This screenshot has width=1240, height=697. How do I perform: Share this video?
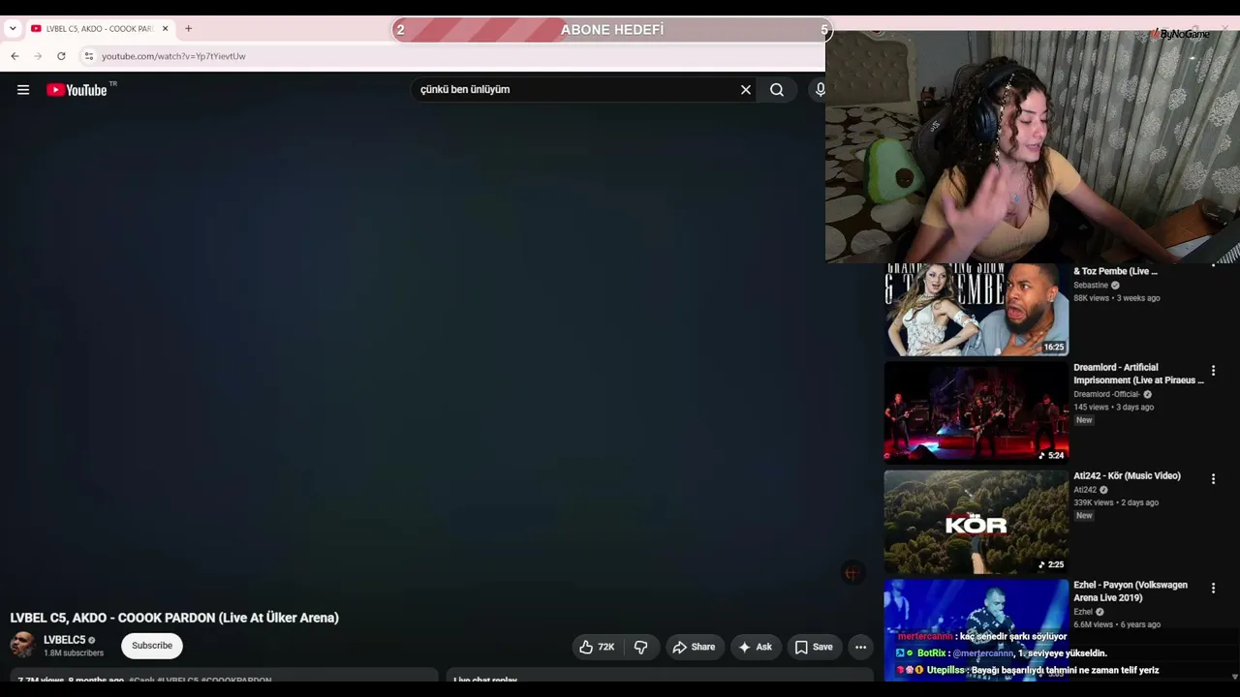(x=694, y=647)
